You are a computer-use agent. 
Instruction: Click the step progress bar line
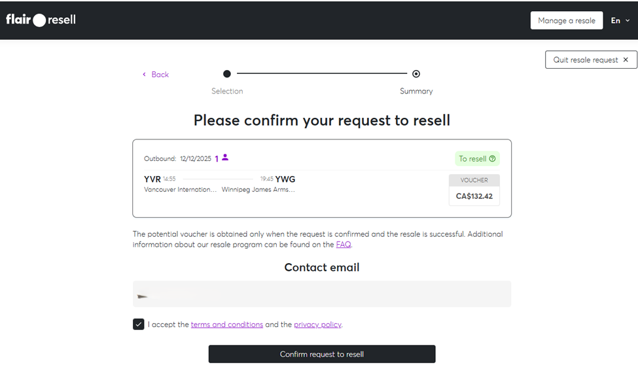tap(321, 74)
